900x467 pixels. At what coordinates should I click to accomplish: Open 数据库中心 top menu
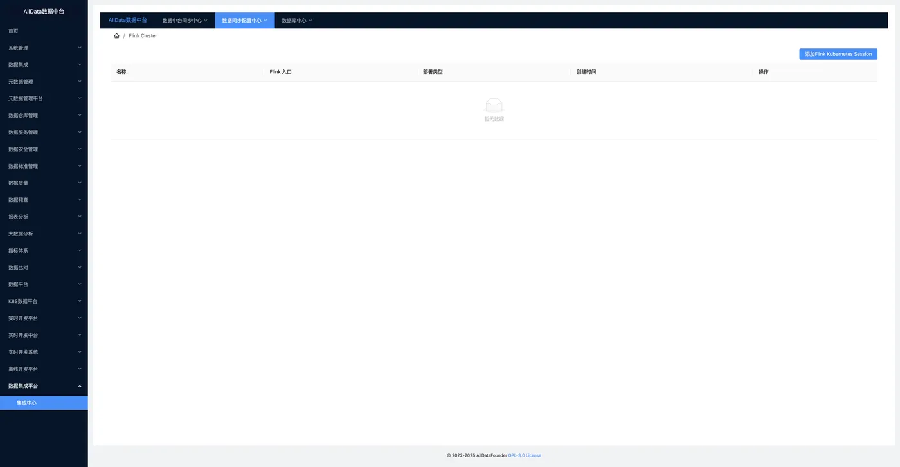pyautogui.click(x=297, y=21)
